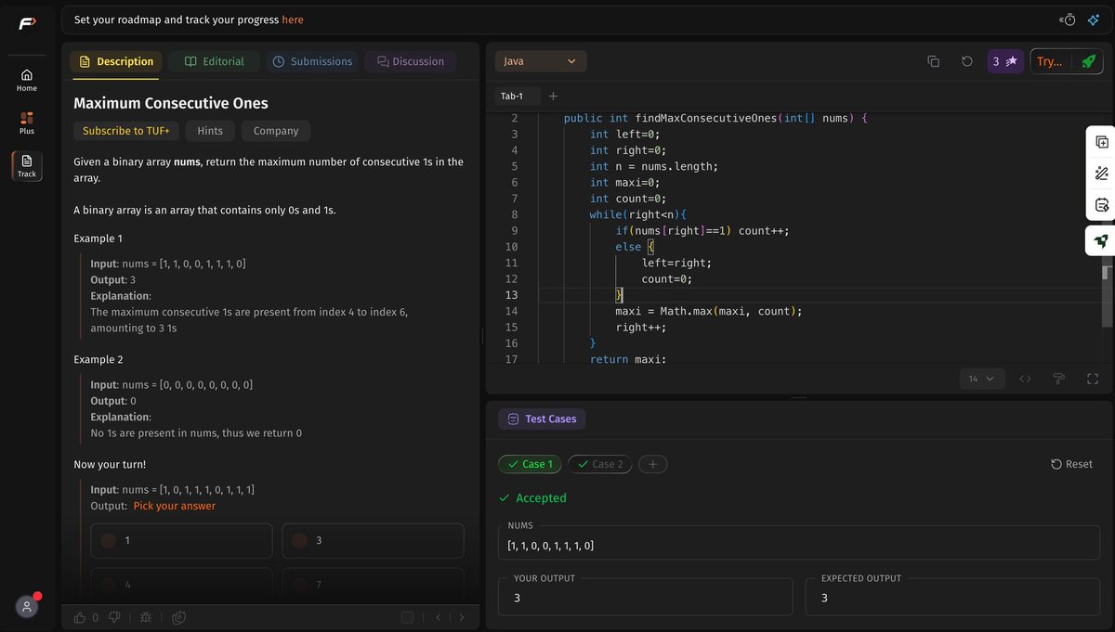Screen dimensions: 1115x632
Task: Open the Hints button
Action: 210,131
